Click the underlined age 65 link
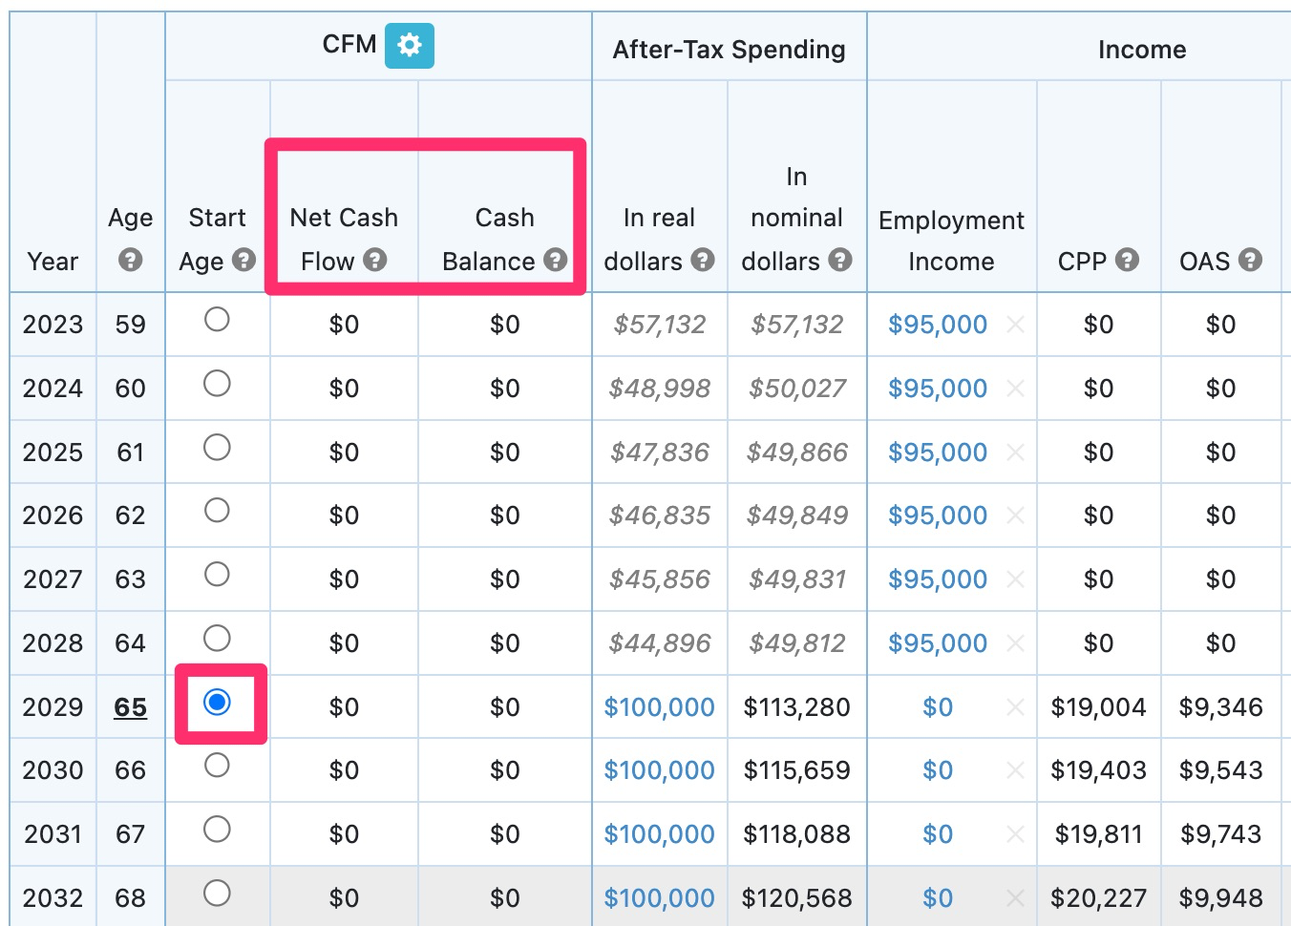This screenshot has width=1291, height=926. pos(131,706)
